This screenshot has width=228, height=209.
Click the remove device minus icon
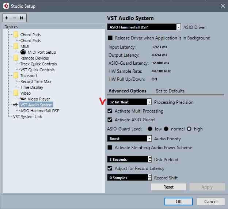[14, 18]
